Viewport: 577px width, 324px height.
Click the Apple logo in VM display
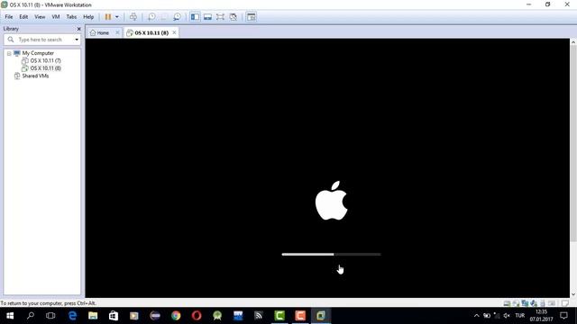tap(331, 201)
